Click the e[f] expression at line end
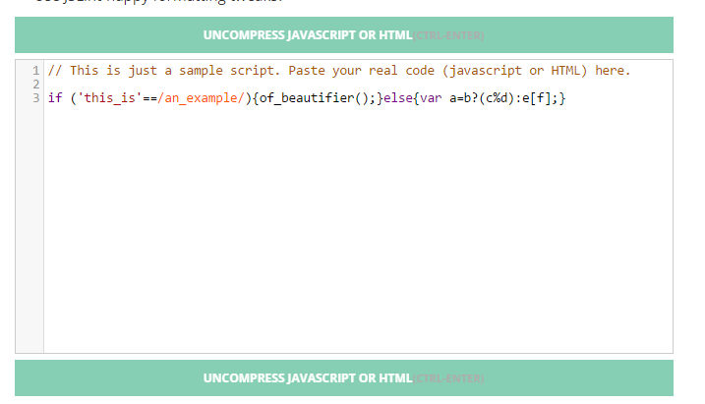Image resolution: width=705 pixels, height=404 pixels. [537, 98]
